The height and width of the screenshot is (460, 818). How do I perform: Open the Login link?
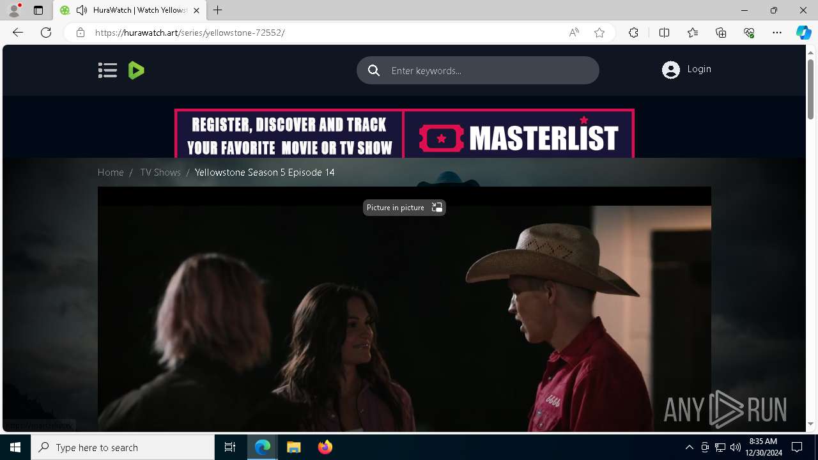(699, 69)
